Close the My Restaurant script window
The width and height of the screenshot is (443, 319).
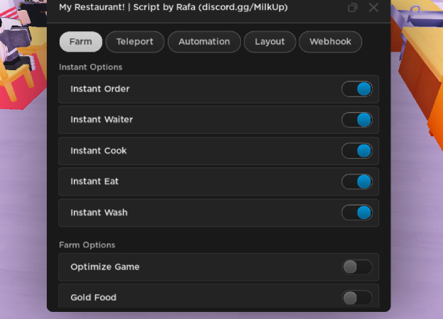374,7
